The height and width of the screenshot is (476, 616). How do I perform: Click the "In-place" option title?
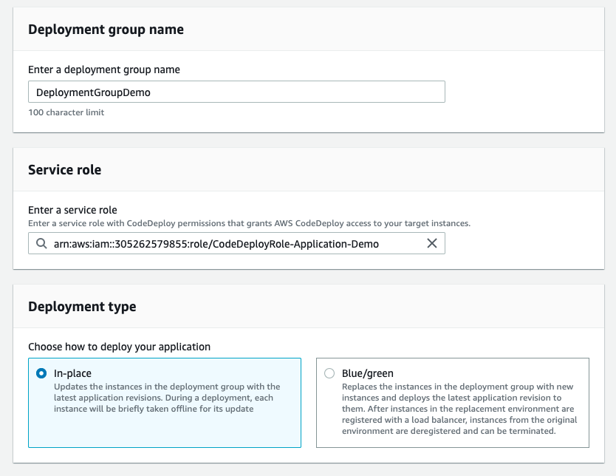coord(72,373)
